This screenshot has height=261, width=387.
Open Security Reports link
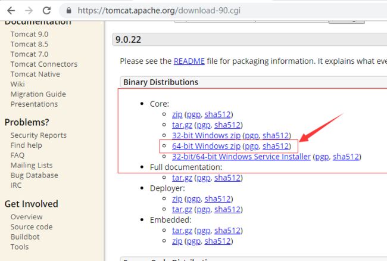[x=39, y=135]
